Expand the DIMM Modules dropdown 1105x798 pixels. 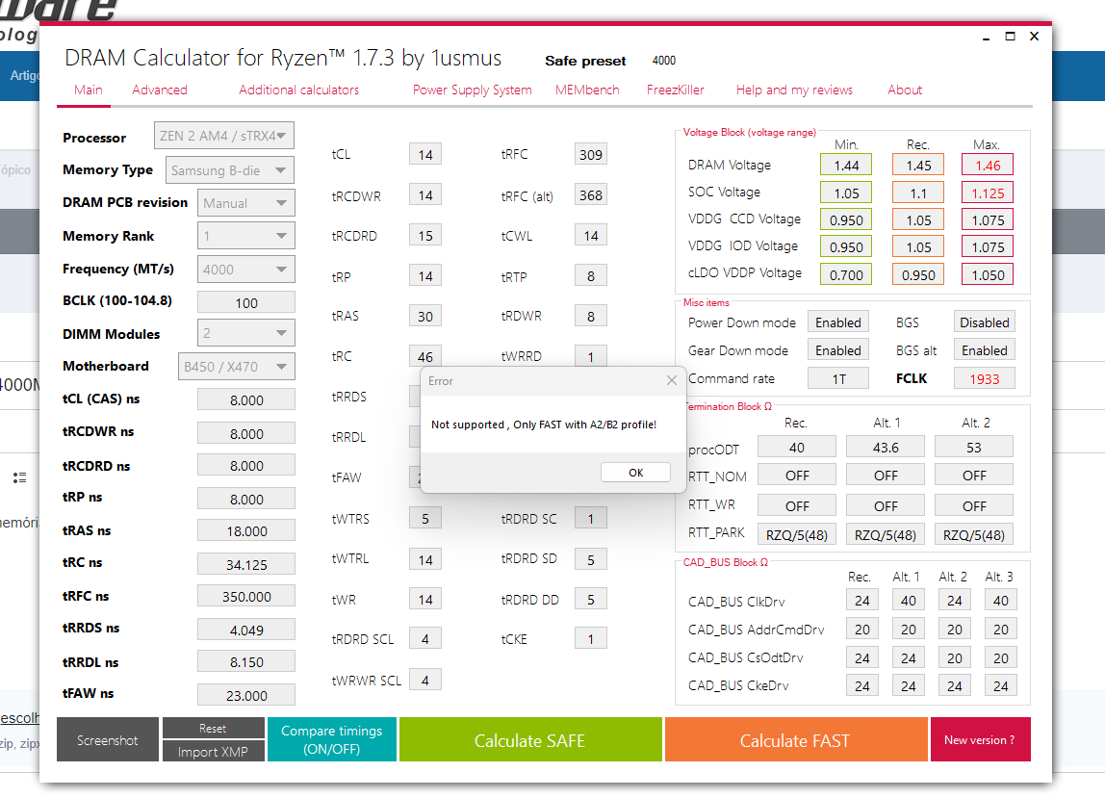pyautogui.click(x=246, y=333)
